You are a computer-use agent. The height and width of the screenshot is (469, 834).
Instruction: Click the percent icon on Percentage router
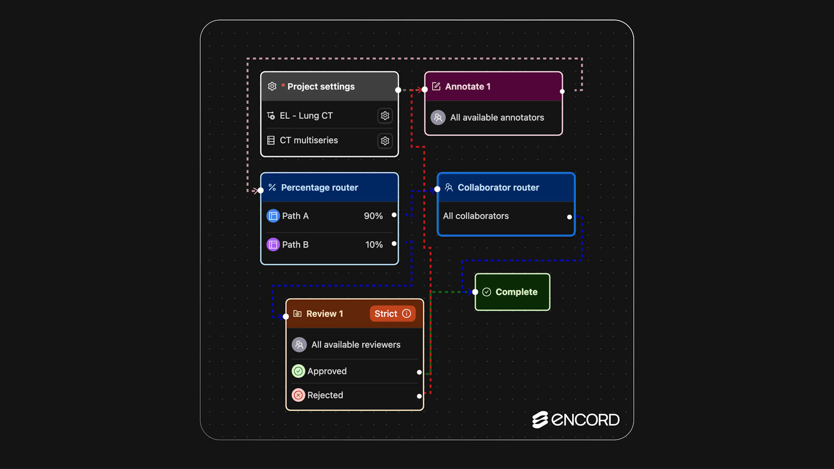click(272, 187)
